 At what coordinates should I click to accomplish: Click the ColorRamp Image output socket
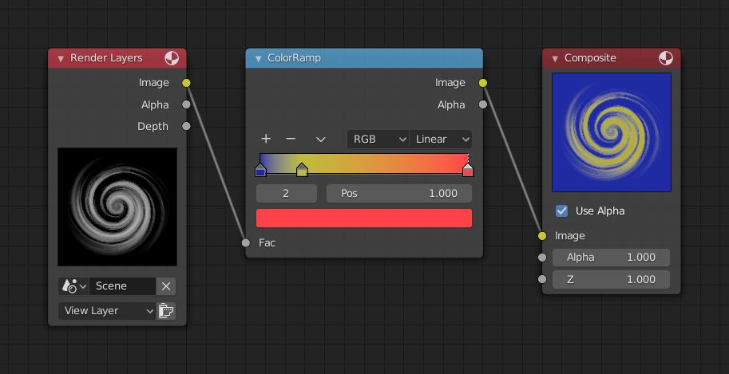point(483,83)
